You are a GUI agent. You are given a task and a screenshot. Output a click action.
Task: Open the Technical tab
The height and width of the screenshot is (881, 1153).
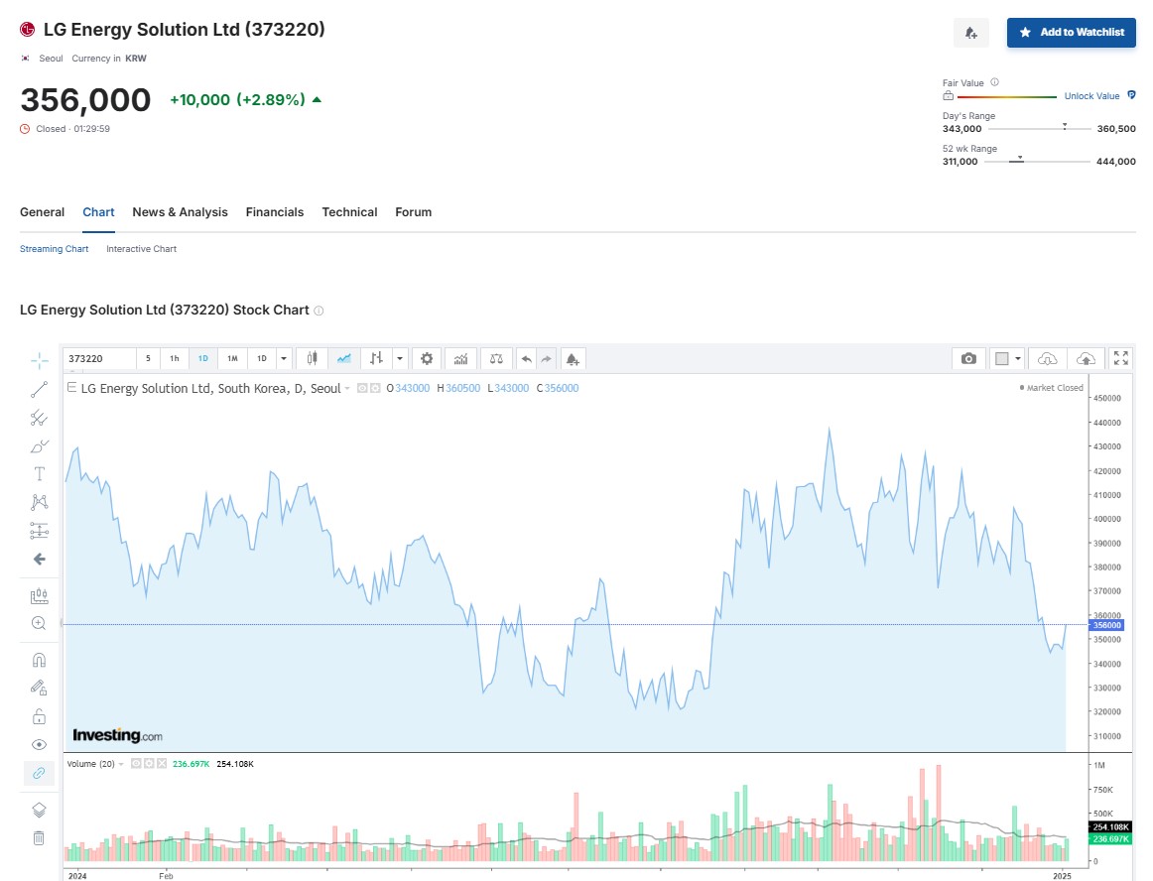coord(349,211)
